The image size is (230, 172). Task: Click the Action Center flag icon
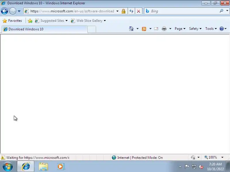[x=187, y=167]
